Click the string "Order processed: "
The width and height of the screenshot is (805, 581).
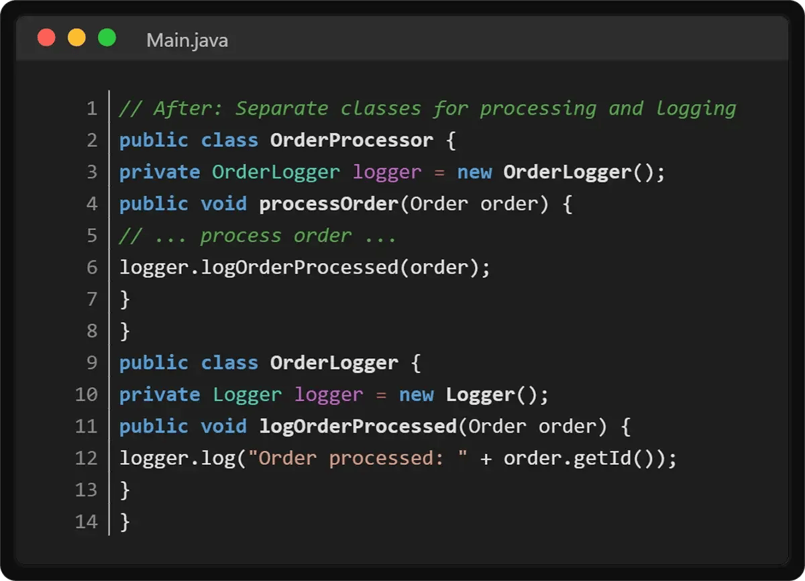pyautogui.click(x=358, y=458)
